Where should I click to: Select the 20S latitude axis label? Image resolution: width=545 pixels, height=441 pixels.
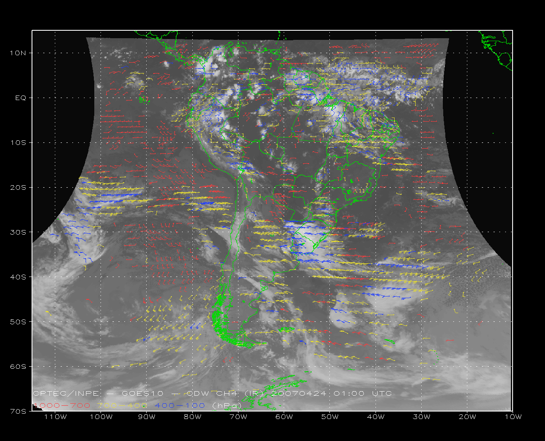tap(18, 187)
